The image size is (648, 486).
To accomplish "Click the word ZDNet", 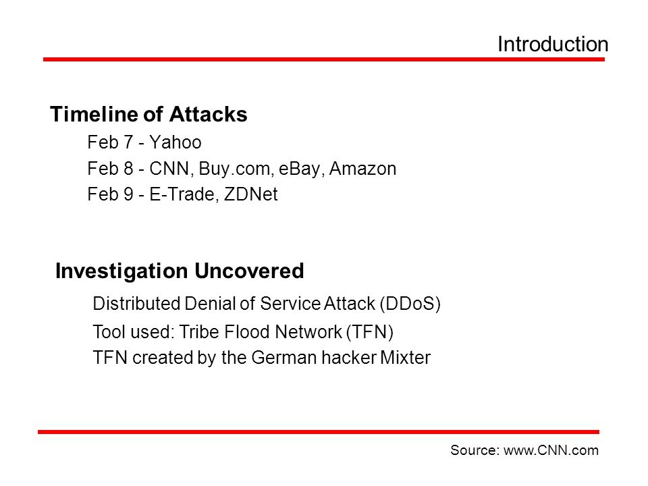I will [x=251, y=194].
